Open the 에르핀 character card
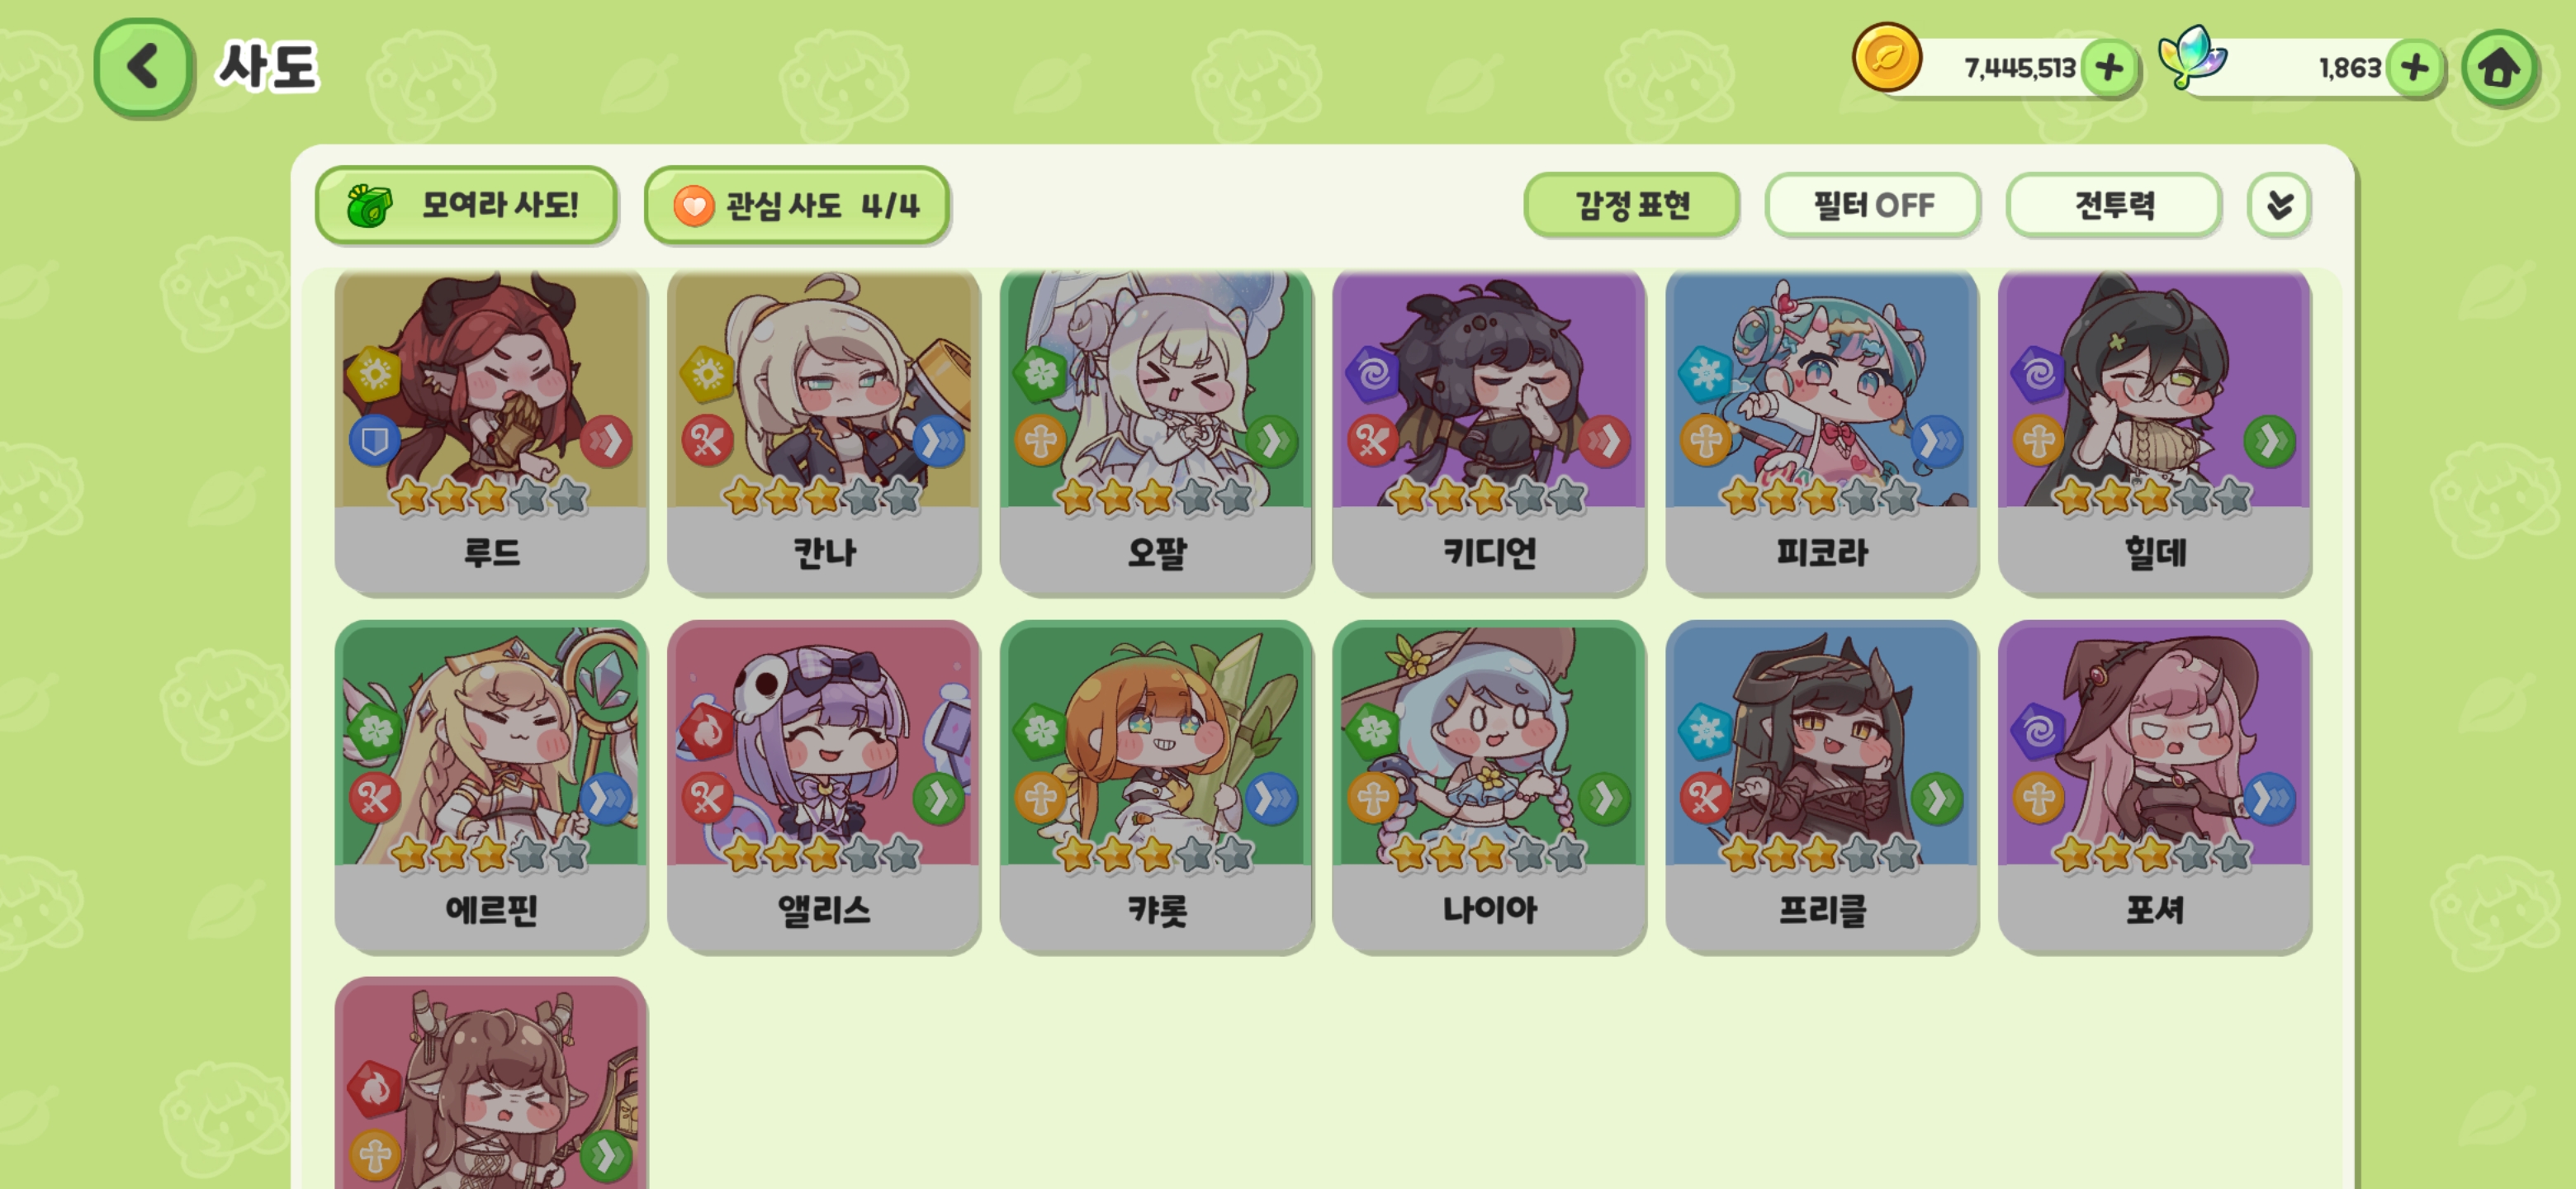Viewport: 2576px width, 1189px height. point(491,786)
